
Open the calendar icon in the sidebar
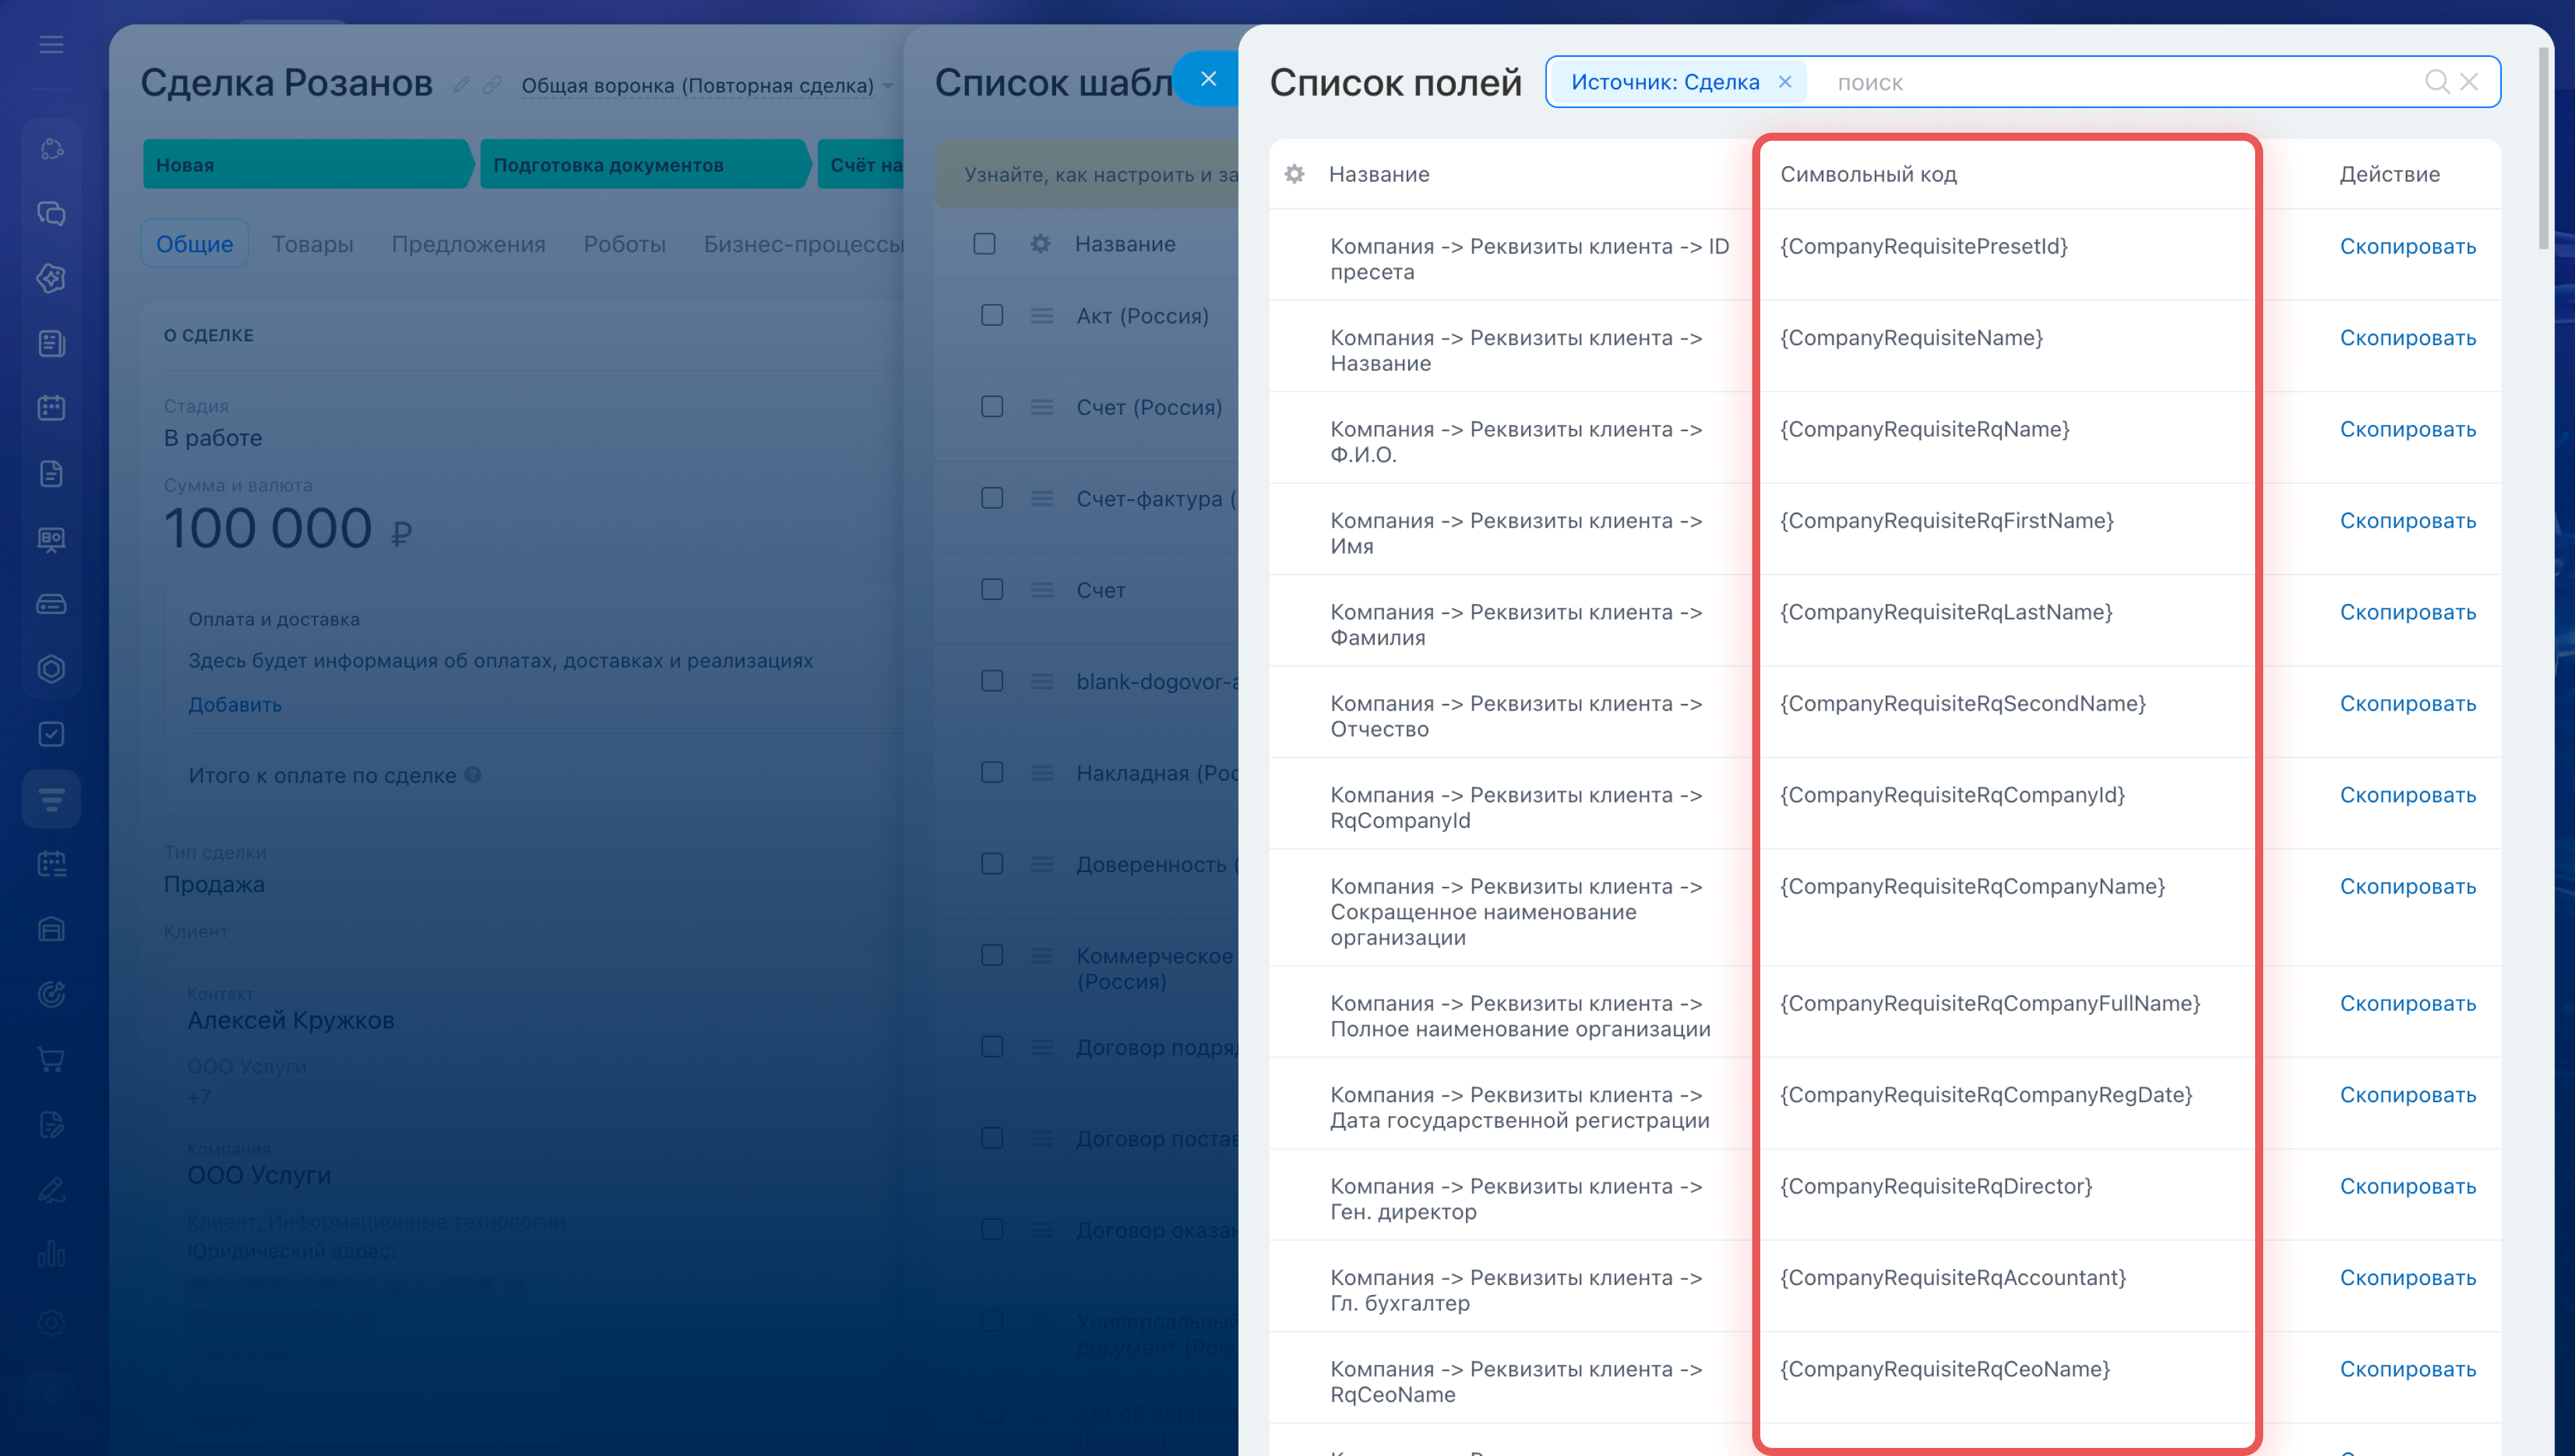point(51,408)
